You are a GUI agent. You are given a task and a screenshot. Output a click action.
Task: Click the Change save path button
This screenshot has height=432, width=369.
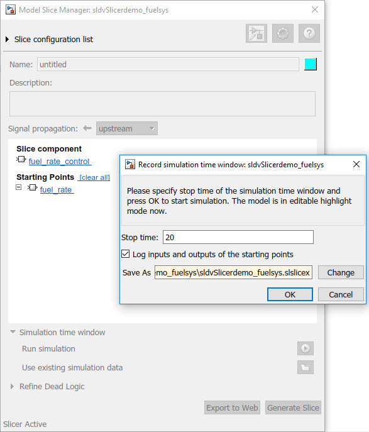pos(341,272)
